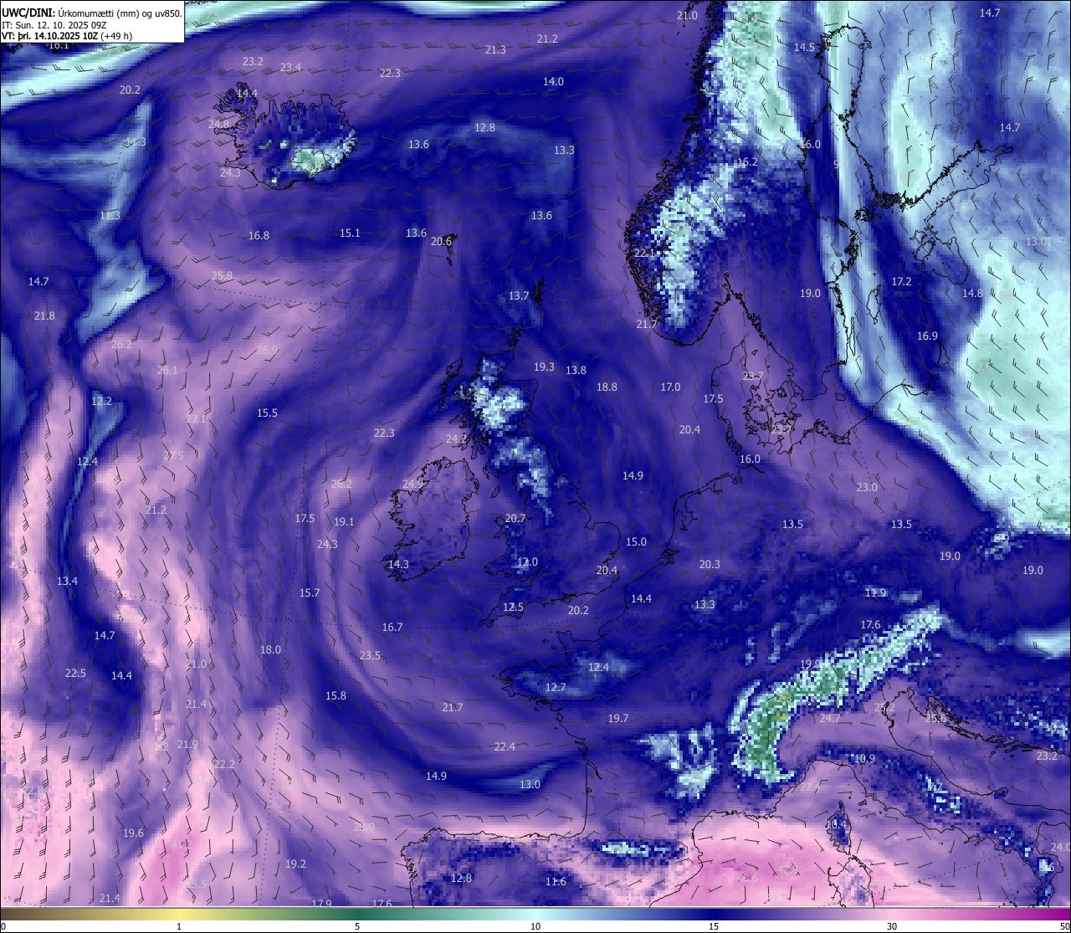Click the 13.8 value in the North Sea

(x=576, y=371)
